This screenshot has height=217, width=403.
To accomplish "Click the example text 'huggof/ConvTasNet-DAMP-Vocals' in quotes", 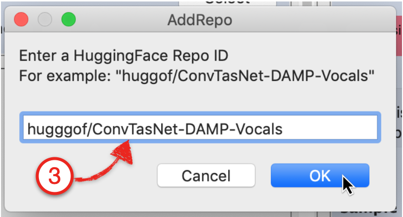I will coord(248,75).
